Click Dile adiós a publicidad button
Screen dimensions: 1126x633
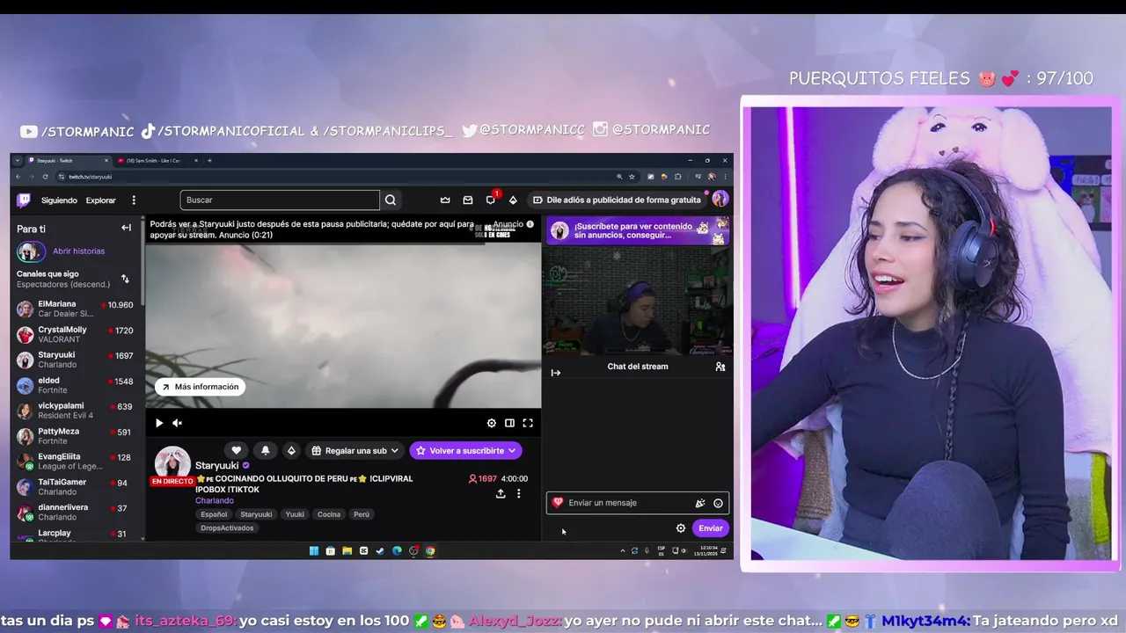click(x=618, y=200)
